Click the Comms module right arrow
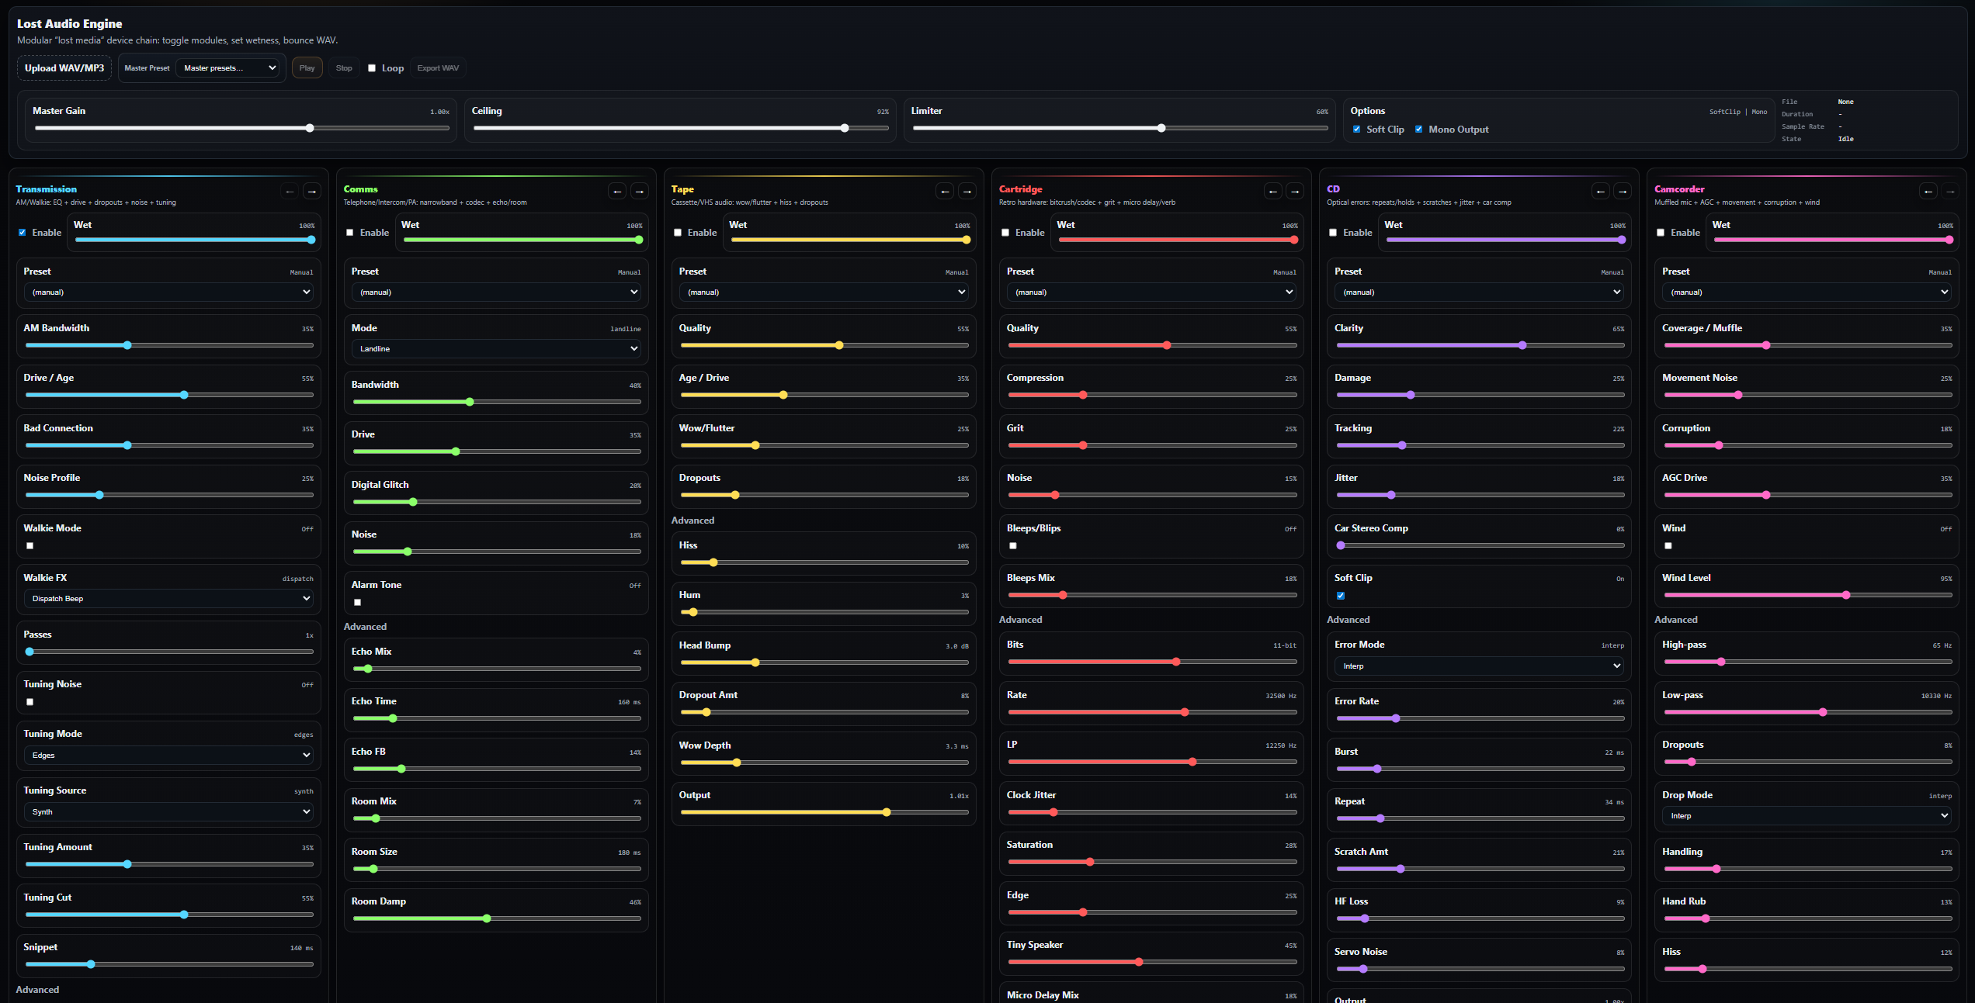Viewport: 1975px width, 1003px height. pos(639,191)
